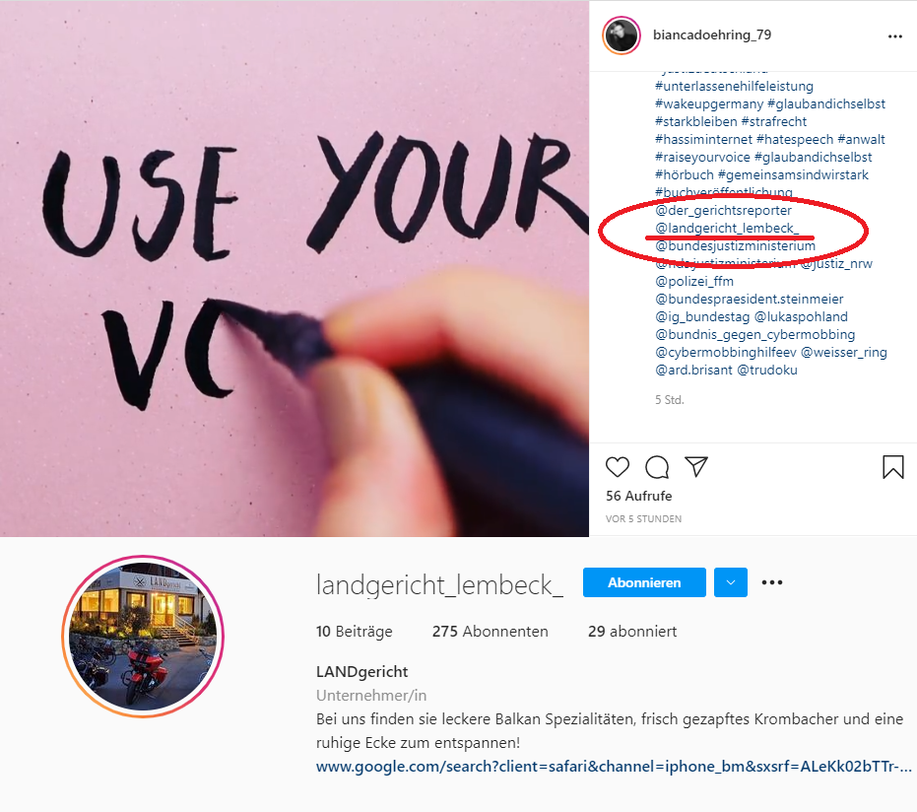This screenshot has height=812, width=917.
Task: Click the Abonnieren button
Action: click(644, 582)
